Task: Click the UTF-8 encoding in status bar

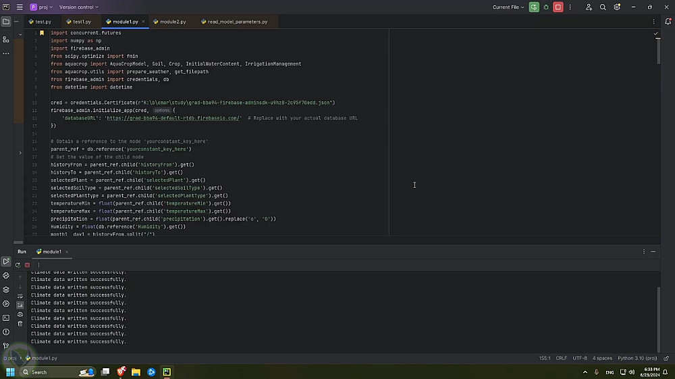Action: pyautogui.click(x=580, y=358)
